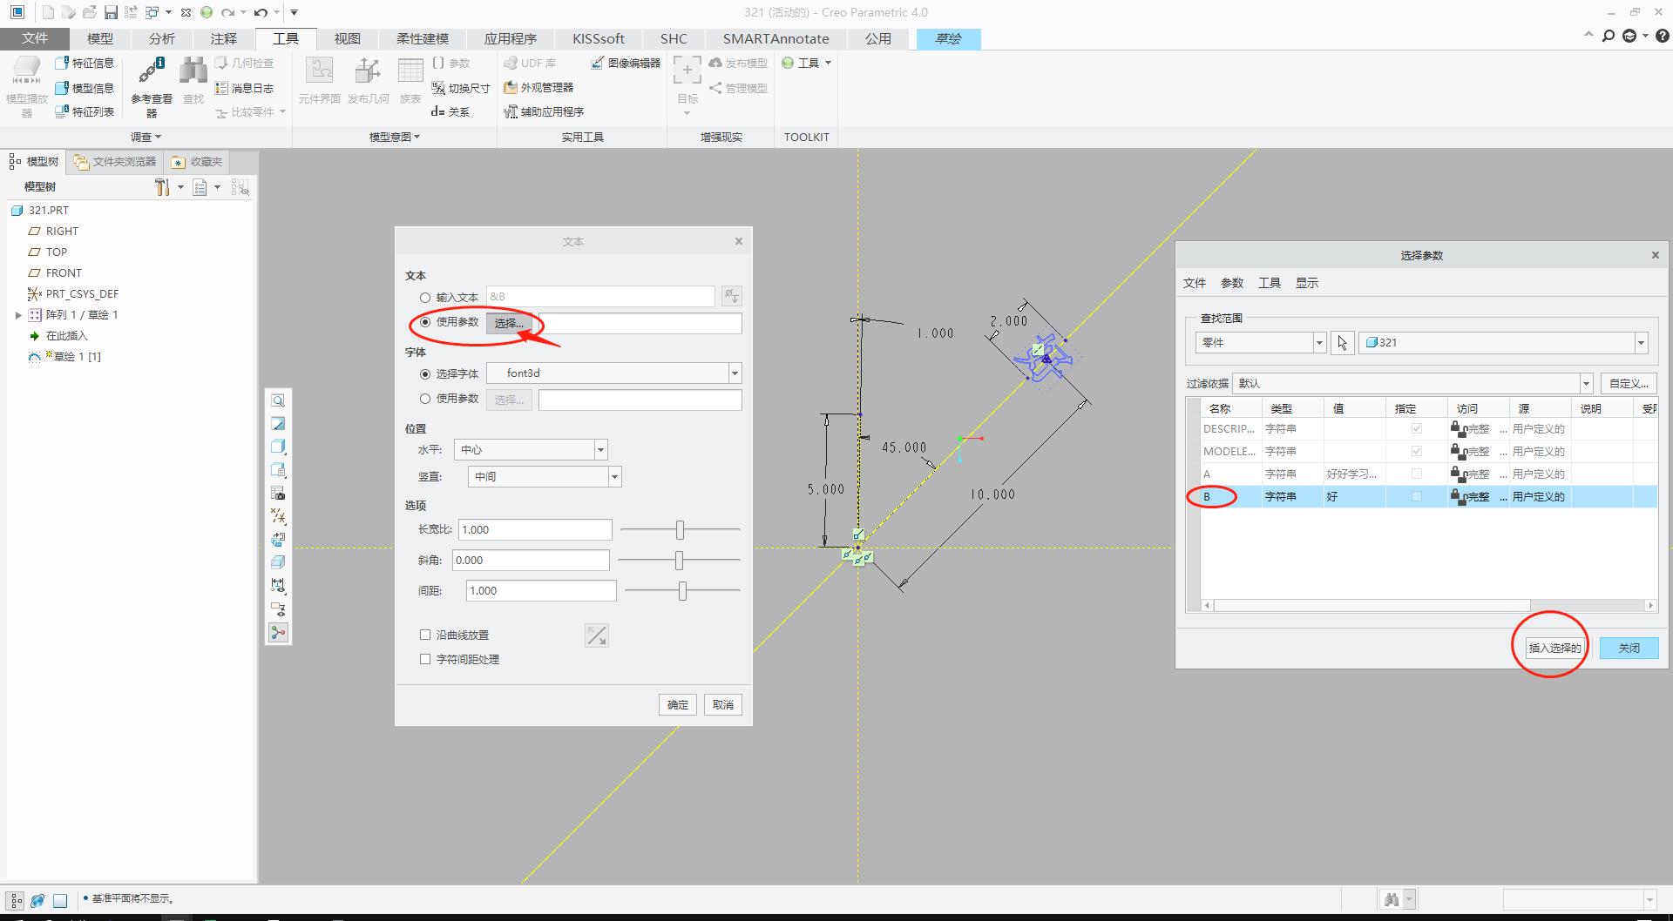Expand 调查 group dropdown in ribbon
Screen dimensions: 1673x921
[x=146, y=137]
